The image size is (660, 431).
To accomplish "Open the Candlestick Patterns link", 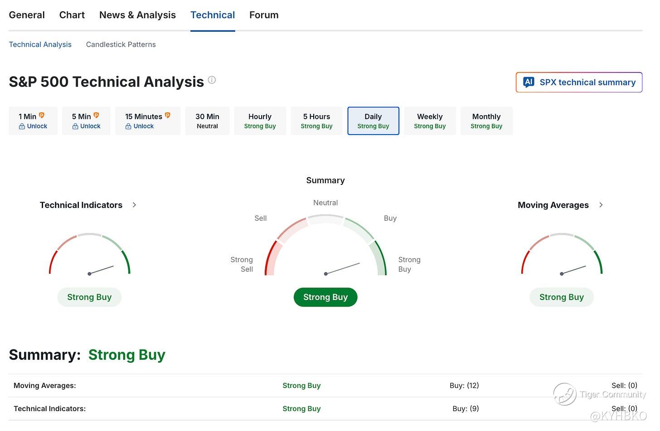I will [121, 44].
